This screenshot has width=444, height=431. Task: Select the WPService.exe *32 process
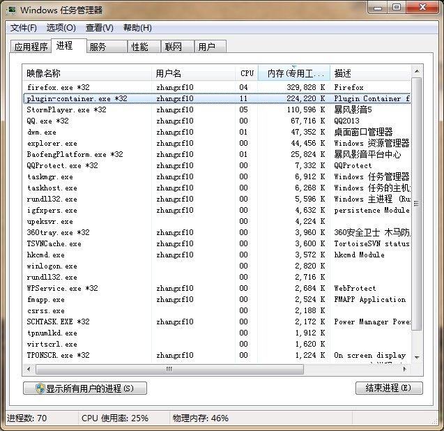217,288
